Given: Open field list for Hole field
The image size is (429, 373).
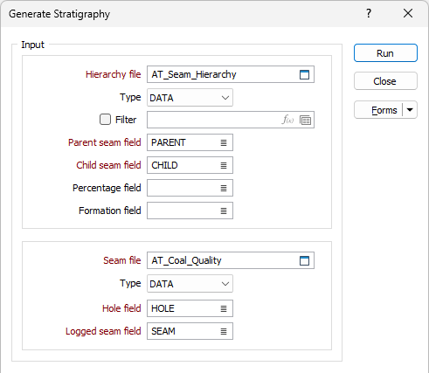Looking at the screenshot, I should (224, 308).
